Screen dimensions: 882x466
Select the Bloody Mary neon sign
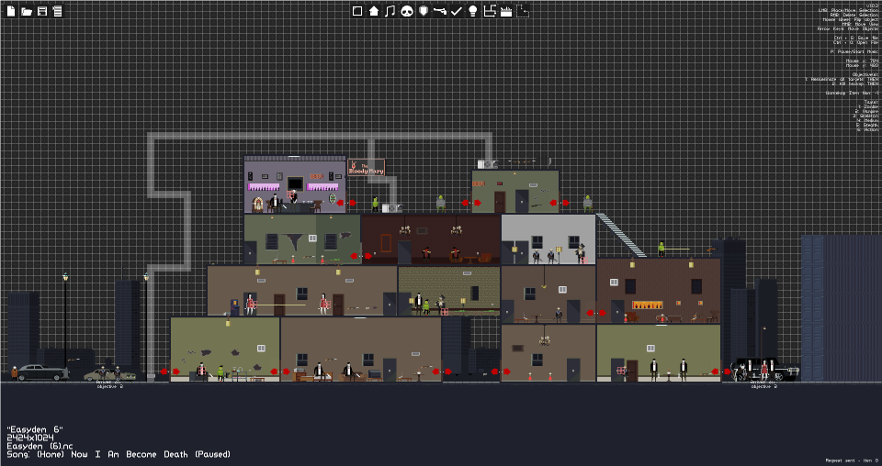click(x=367, y=167)
